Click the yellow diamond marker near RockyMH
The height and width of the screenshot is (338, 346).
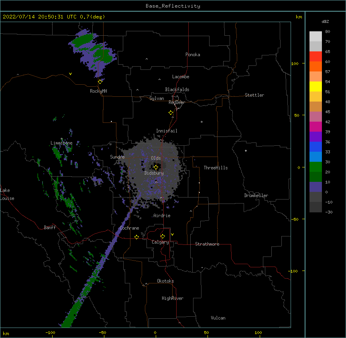point(100,82)
